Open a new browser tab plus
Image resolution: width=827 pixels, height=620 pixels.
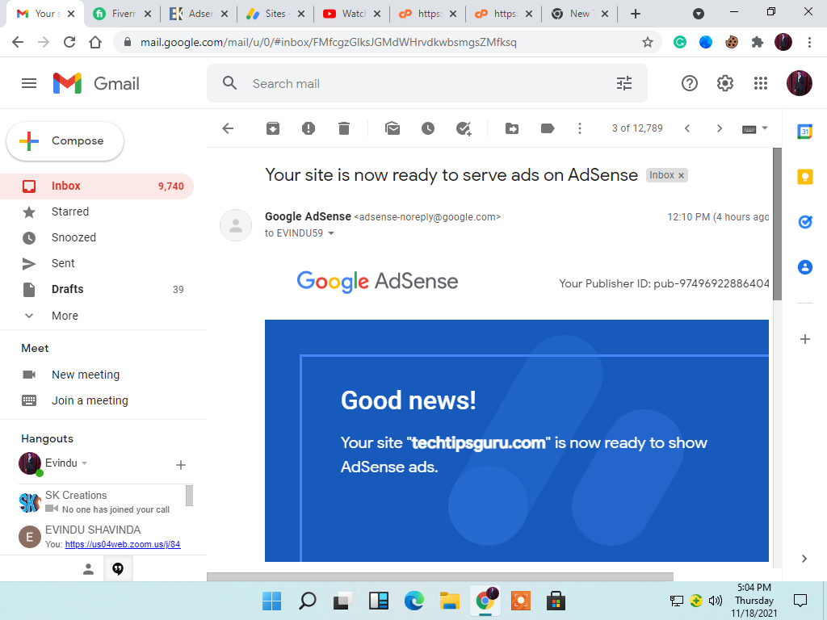636,14
